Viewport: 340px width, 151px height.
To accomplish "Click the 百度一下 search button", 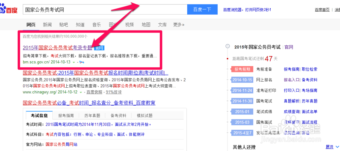I will click(x=202, y=9).
